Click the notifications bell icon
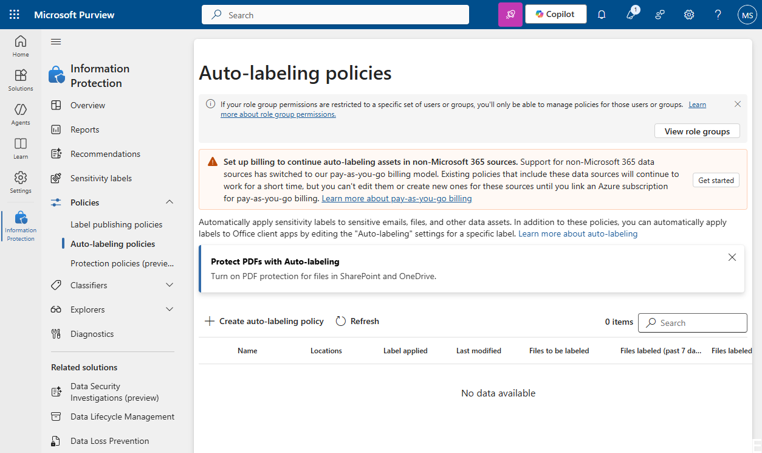 (602, 14)
